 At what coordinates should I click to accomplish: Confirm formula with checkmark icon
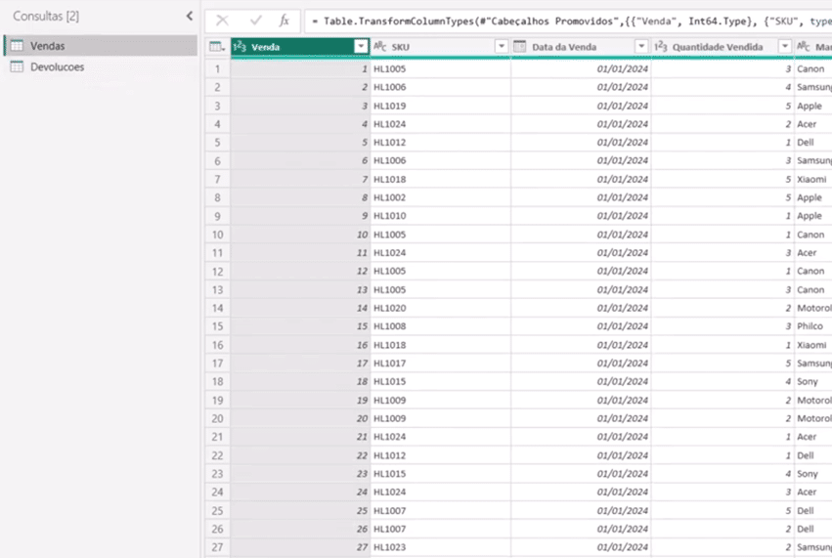(x=256, y=21)
